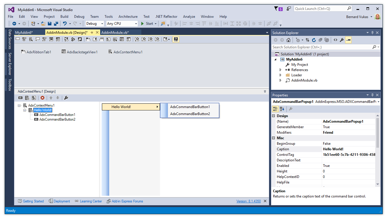Collapse the Design category in Properties
386x217 pixels.
[x=274, y=116]
